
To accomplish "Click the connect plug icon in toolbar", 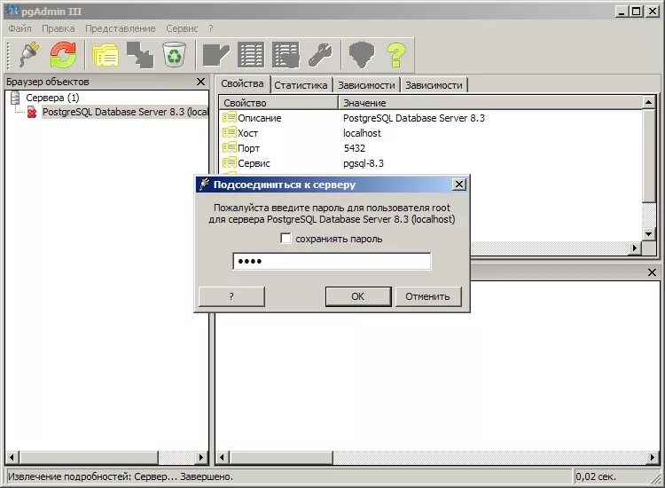I will pyautogui.click(x=29, y=55).
